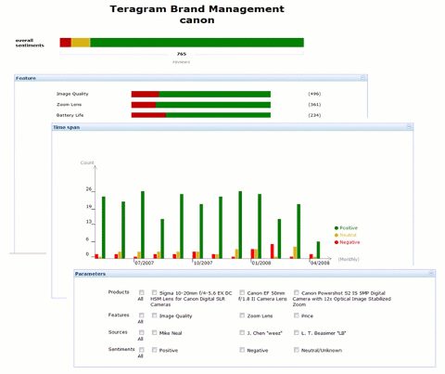Viewport: 445px width, 374px height.
Task: Check the Mike Neal source checkbox
Action: click(154, 332)
